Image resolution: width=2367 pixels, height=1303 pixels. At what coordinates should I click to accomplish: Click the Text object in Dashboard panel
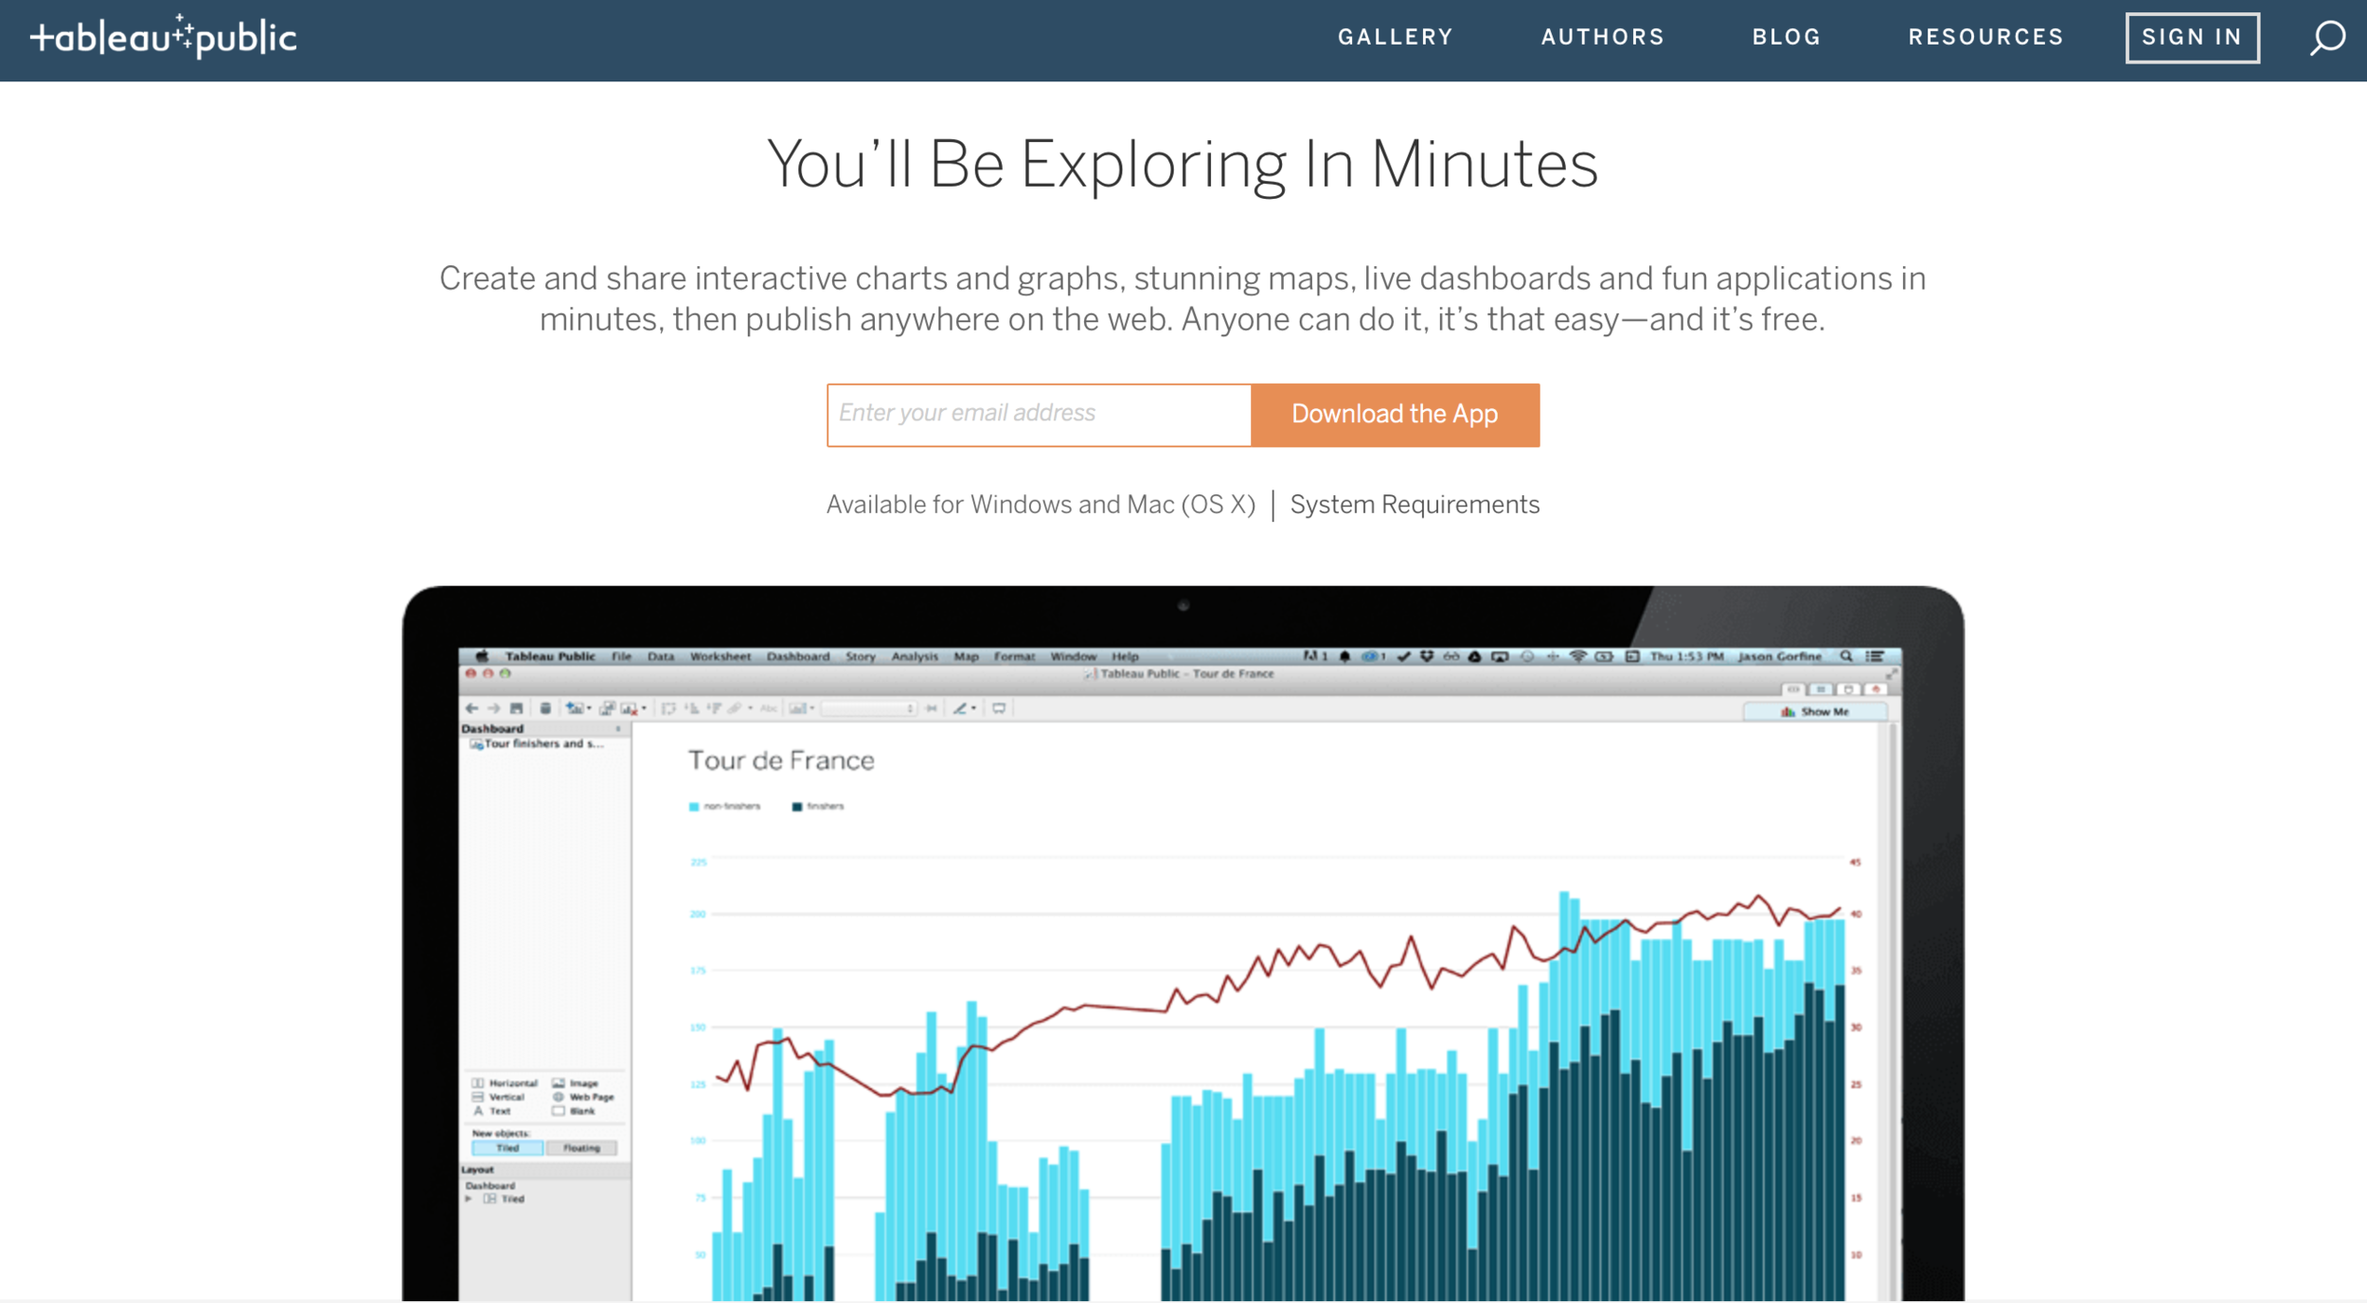491,1111
